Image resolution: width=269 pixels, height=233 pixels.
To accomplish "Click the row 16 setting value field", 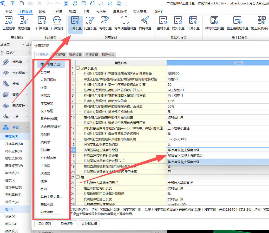I will [x=218, y=150].
